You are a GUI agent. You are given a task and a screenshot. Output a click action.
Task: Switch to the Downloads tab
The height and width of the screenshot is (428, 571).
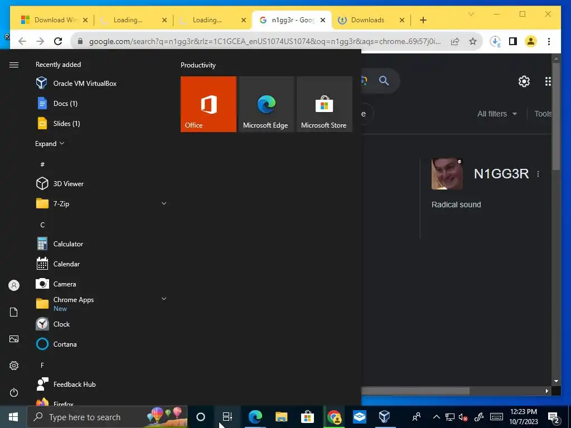pos(371,20)
